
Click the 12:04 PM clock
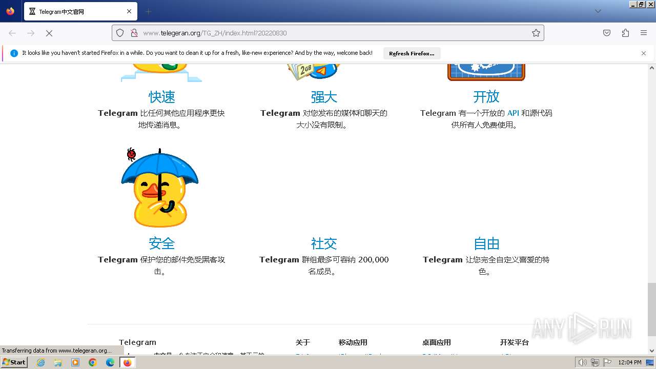pos(630,362)
